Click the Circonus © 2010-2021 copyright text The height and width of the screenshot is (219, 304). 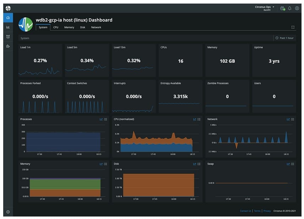[x=284, y=211]
